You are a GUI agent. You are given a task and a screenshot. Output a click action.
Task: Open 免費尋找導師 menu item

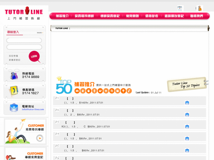(x=84, y=16)
